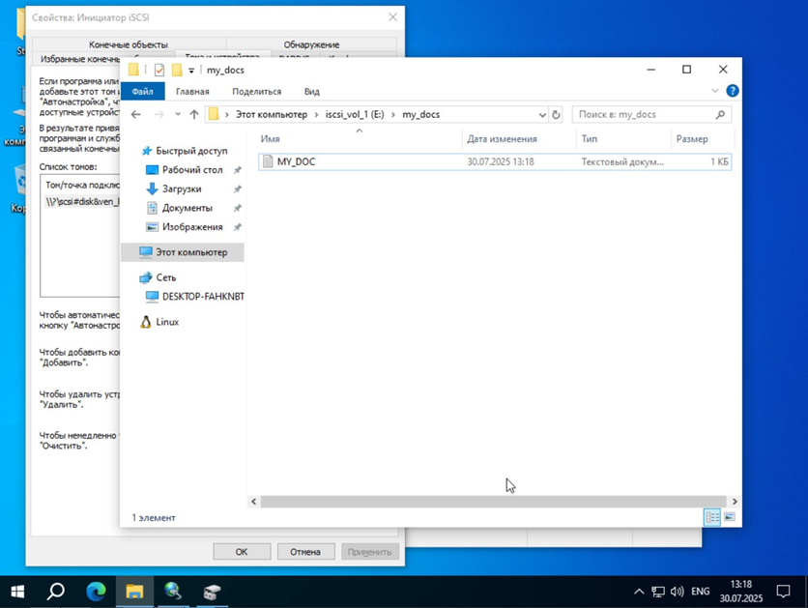808x608 pixels.
Task: Open the Конечные объекты tab in iSCSI dialog
Action: click(129, 44)
